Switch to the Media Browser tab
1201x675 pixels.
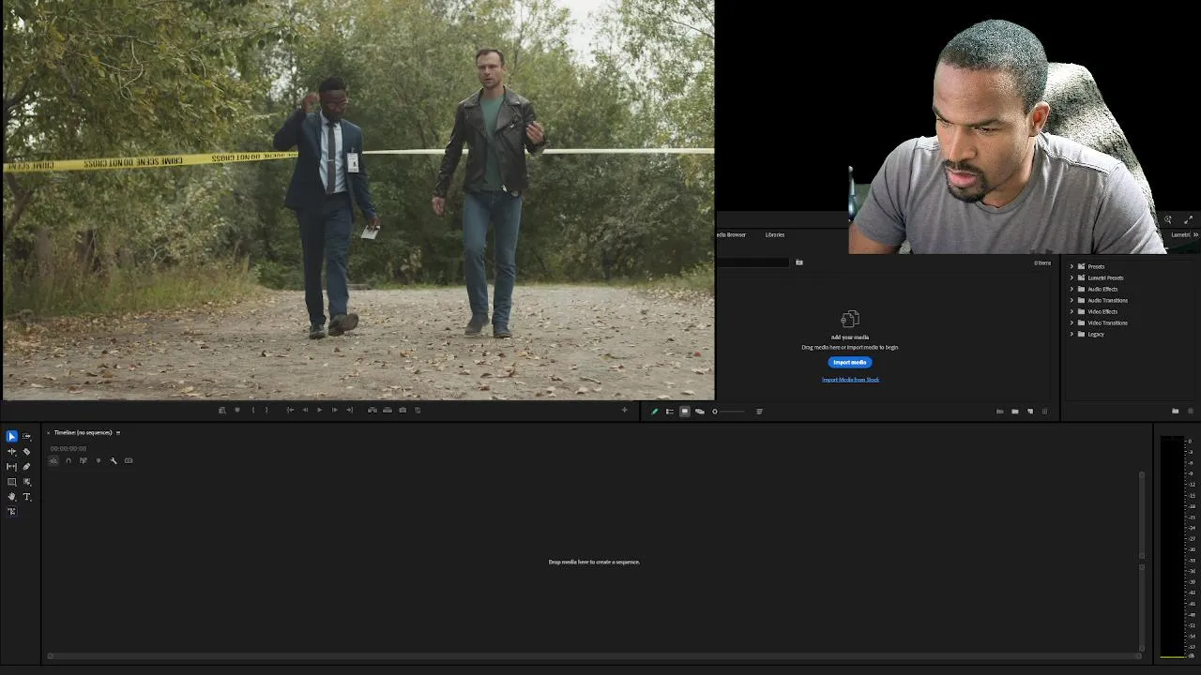pyautogui.click(x=732, y=234)
